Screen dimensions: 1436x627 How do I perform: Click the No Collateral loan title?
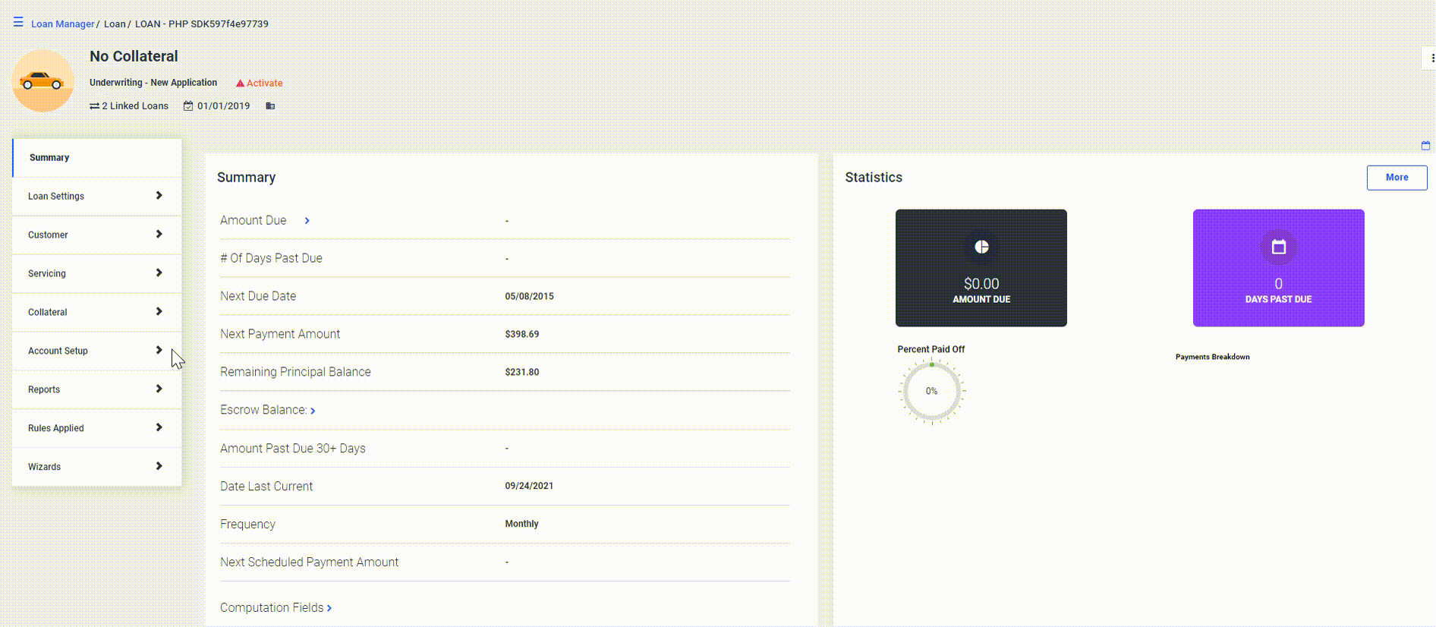pyautogui.click(x=134, y=56)
